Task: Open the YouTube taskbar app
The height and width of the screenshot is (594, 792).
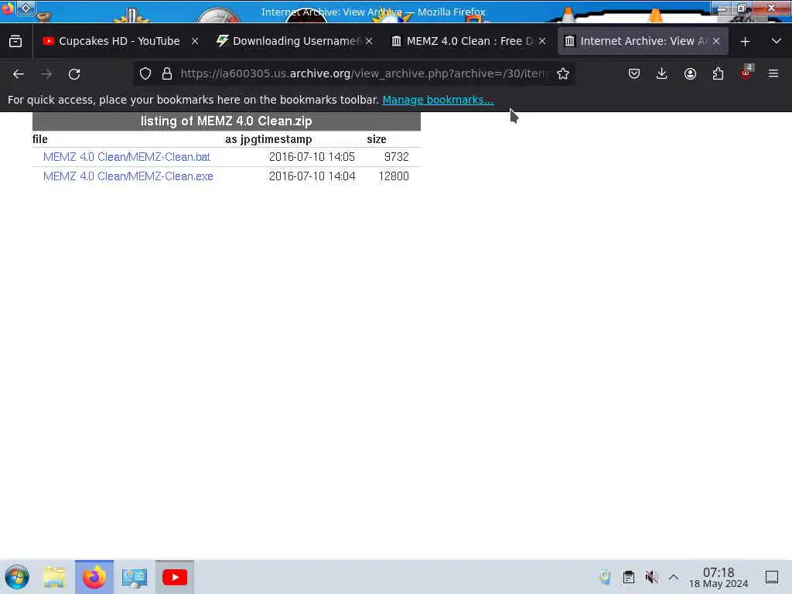Action: [175, 577]
